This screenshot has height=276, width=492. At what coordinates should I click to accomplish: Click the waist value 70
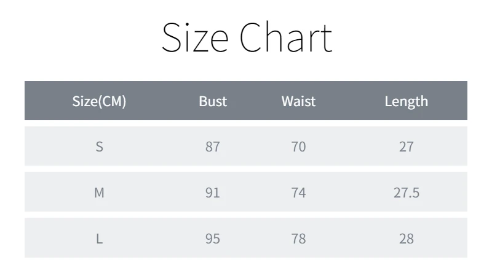pos(298,147)
